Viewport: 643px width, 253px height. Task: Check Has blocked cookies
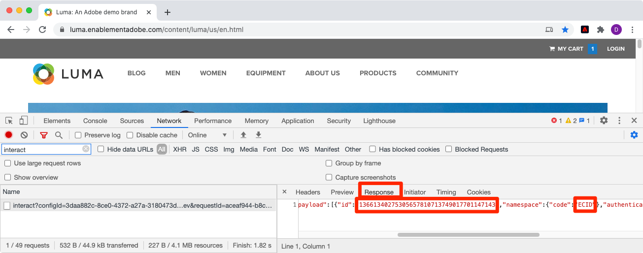(x=372, y=149)
